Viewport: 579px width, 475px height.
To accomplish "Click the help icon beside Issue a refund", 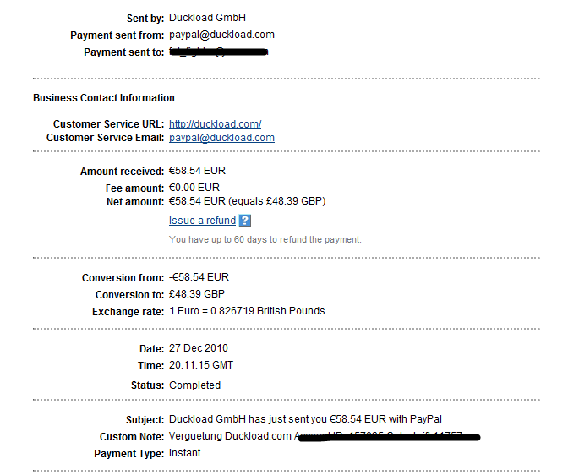I will click(x=244, y=221).
